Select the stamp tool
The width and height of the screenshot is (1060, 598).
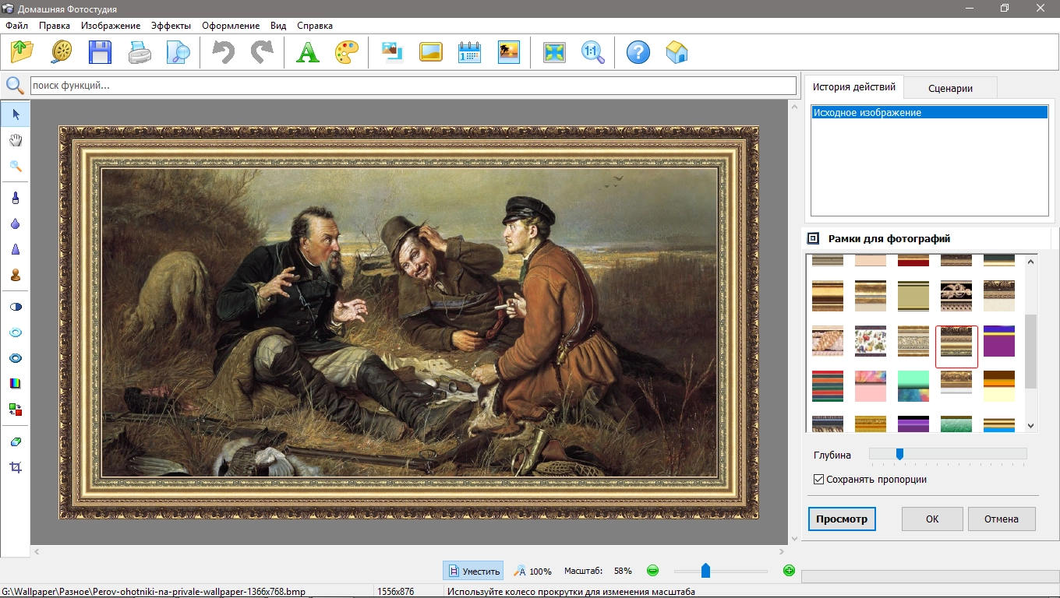[x=16, y=275]
